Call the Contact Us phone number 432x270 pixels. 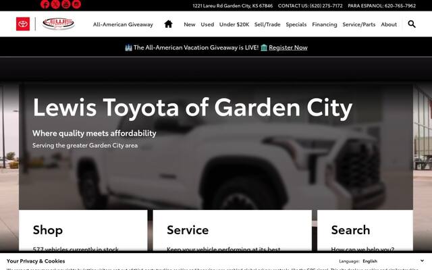tap(310, 5)
